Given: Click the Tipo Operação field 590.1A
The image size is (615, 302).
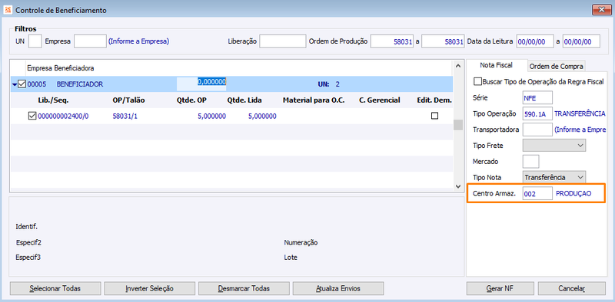Looking at the screenshot, I should point(537,113).
